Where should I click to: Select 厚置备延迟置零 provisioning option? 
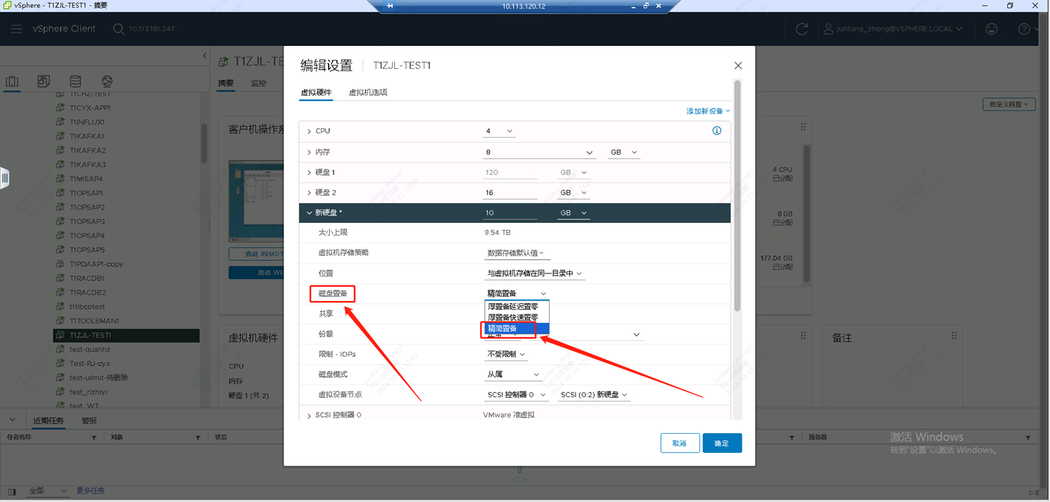click(513, 307)
